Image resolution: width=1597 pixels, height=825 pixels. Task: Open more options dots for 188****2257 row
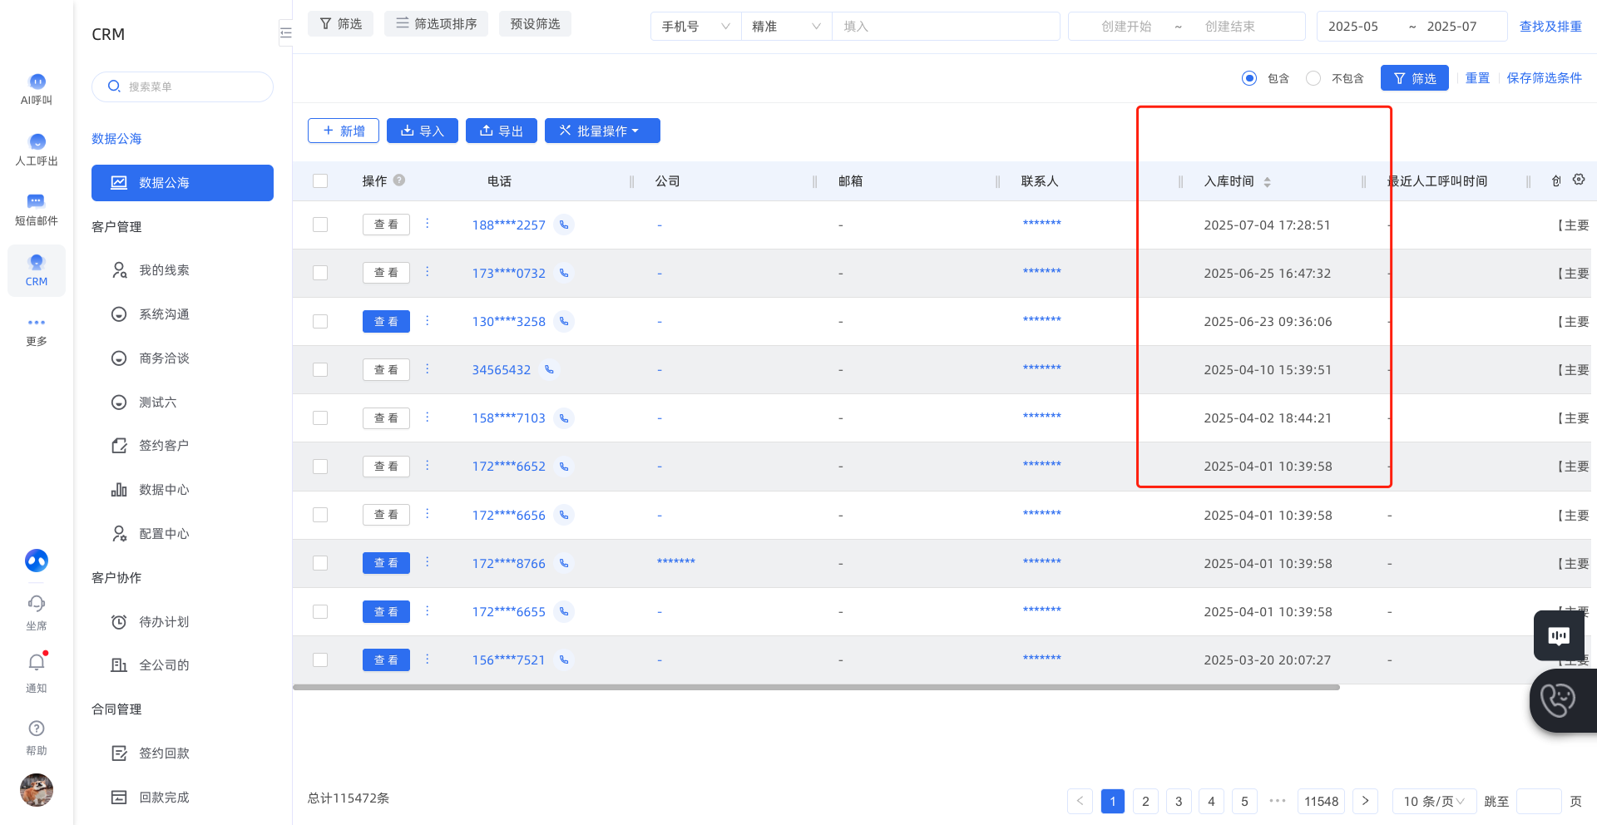[x=428, y=224]
